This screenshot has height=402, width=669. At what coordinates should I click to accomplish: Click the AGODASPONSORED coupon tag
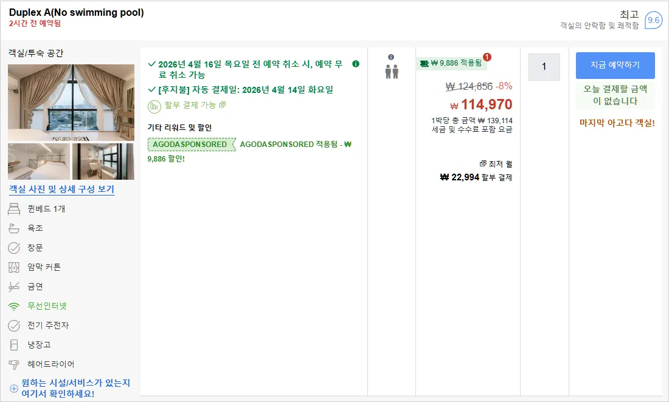coord(191,145)
